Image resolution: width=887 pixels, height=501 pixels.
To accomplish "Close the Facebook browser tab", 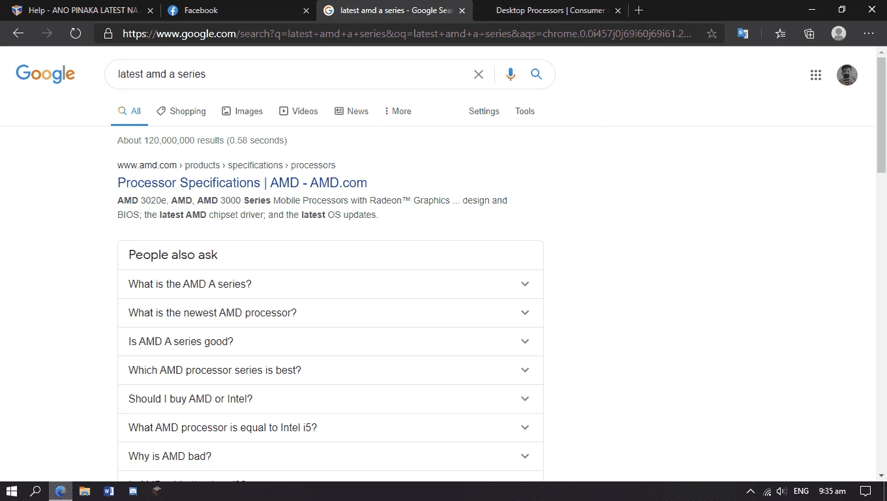I will pyautogui.click(x=307, y=10).
